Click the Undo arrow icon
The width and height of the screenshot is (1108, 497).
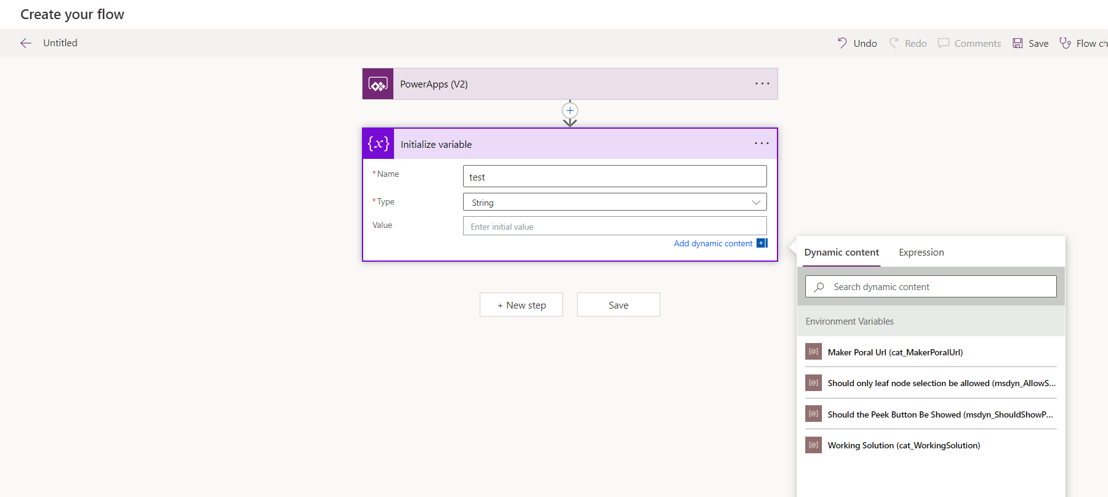(842, 43)
